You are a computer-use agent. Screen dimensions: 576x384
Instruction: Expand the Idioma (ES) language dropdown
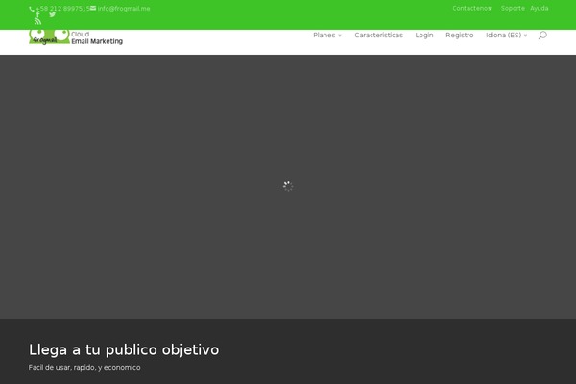point(507,36)
